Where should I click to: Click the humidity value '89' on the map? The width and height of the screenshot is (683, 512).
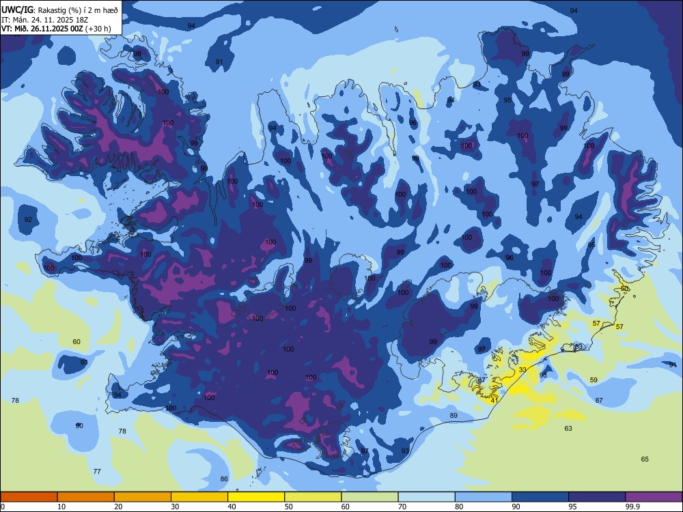(454, 415)
